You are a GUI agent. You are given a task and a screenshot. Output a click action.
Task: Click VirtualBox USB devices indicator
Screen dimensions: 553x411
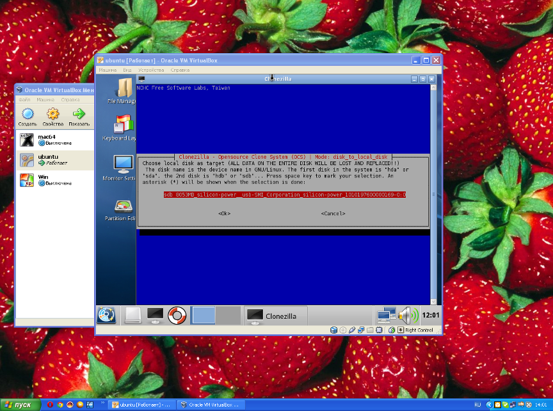[352, 330]
